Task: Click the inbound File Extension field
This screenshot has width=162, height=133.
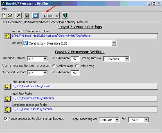Action: click(75, 59)
